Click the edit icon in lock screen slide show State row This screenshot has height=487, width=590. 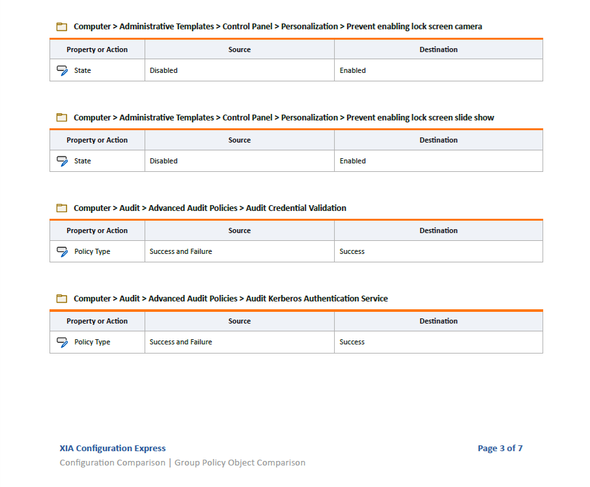(63, 161)
